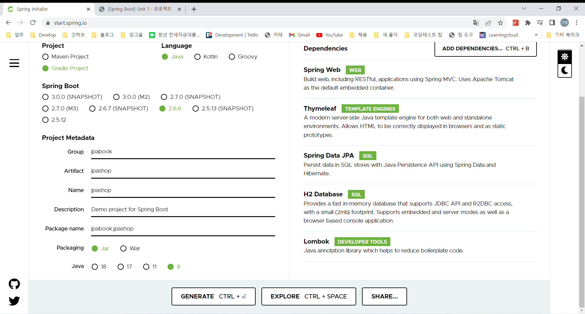
Task: Click ADD DEPENDENCIES button
Action: pyautogui.click(x=486, y=49)
